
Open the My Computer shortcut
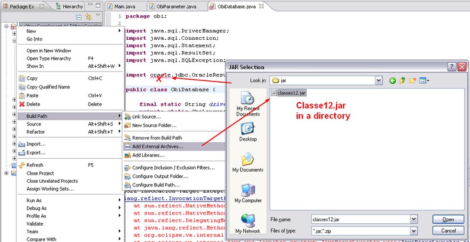247,195
